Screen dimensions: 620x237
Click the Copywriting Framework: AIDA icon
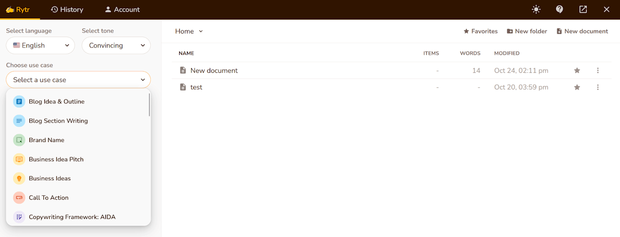coord(19,217)
